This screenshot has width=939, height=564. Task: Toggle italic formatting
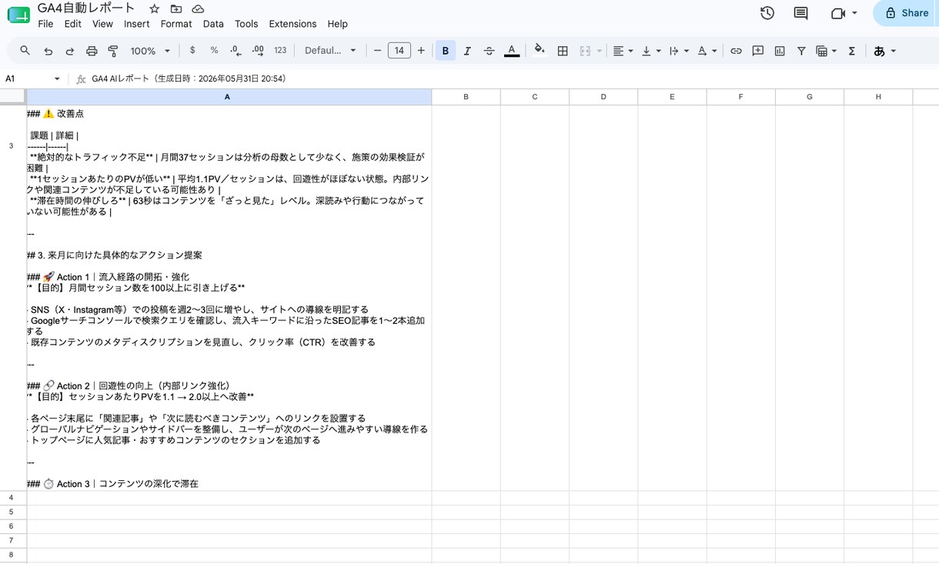[x=467, y=51]
